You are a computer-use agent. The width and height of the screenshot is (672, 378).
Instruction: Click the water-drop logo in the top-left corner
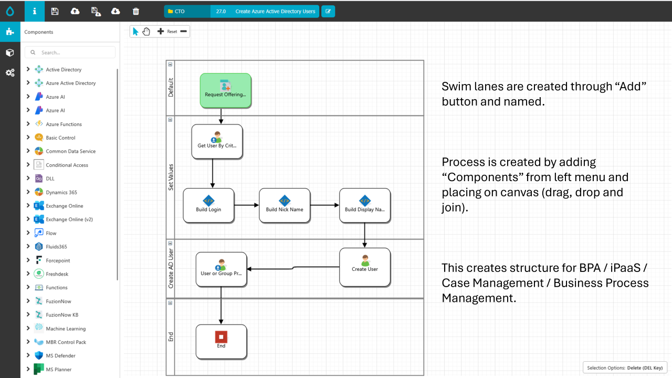click(10, 11)
